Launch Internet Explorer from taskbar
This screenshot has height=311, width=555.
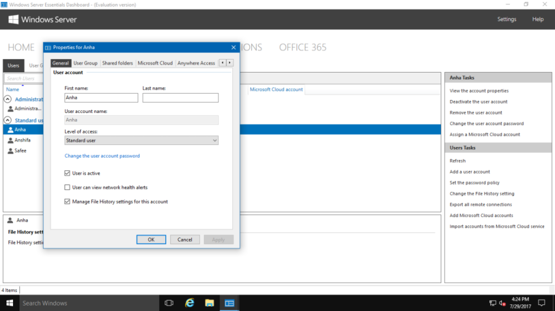(190, 303)
